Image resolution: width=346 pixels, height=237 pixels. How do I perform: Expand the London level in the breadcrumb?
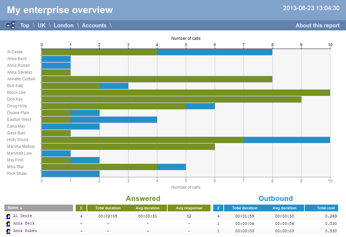point(64,25)
